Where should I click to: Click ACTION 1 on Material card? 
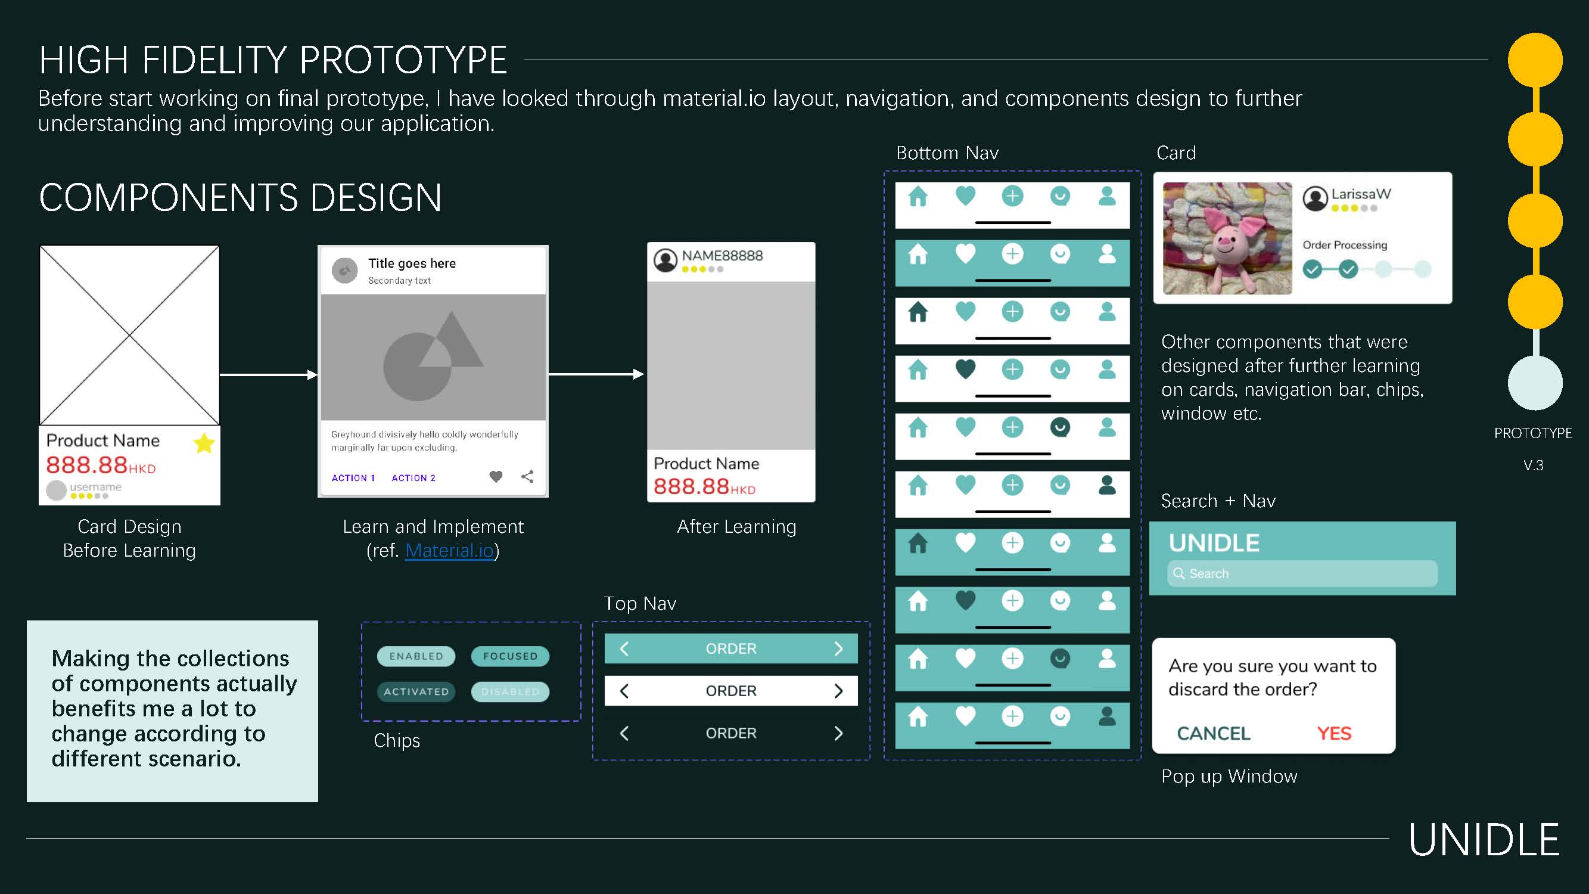point(353,477)
